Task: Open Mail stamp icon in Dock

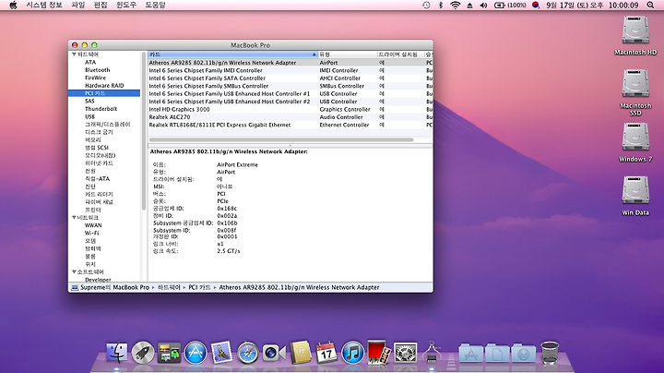Action: coord(221,353)
